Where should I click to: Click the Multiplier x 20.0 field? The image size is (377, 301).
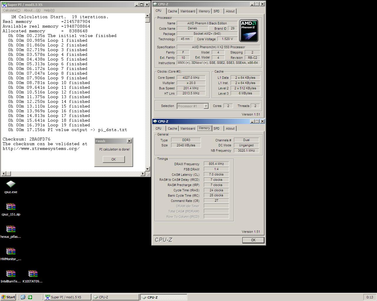(191, 83)
